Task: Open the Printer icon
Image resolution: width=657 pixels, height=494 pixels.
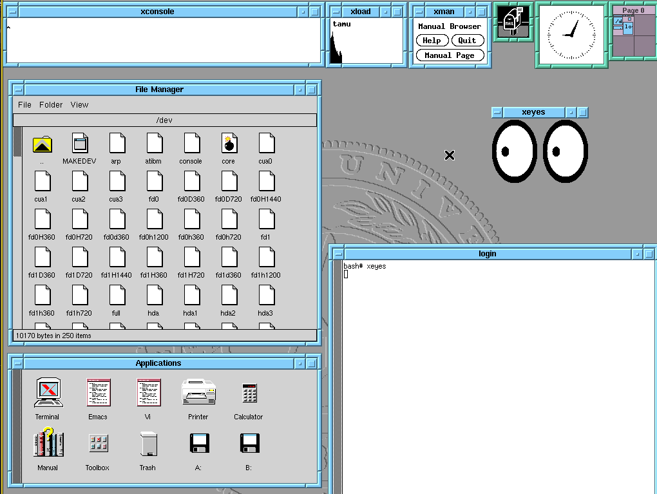Action: (198, 392)
